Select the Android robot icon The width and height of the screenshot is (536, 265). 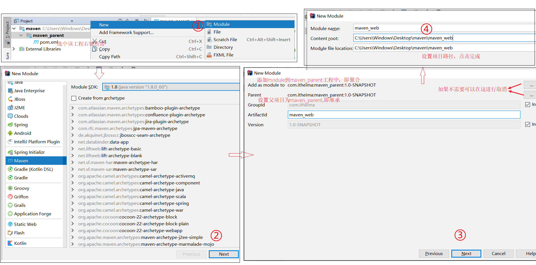click(x=10, y=133)
